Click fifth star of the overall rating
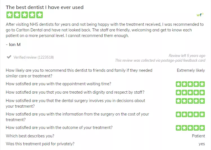211x150 pixels. (40, 15)
